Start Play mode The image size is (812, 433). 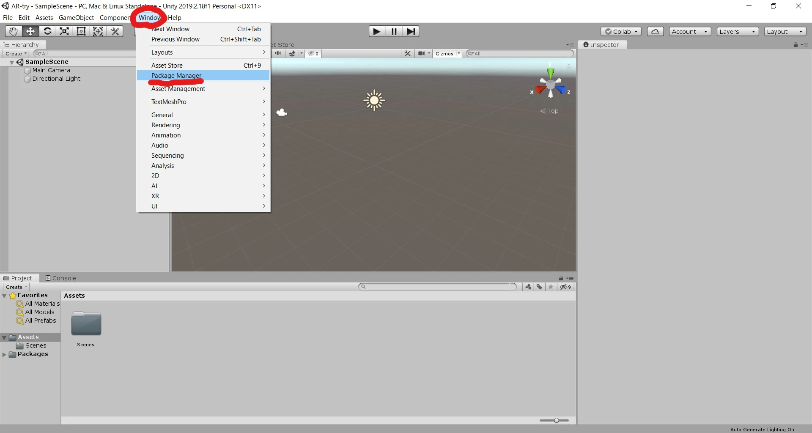[x=377, y=31]
